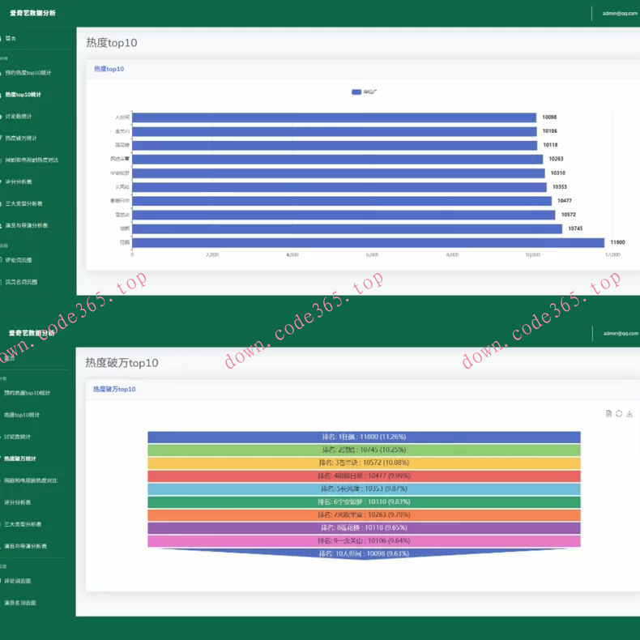Click the blue funnel segment 排名: 1 11800 (11.26%)

364,437
